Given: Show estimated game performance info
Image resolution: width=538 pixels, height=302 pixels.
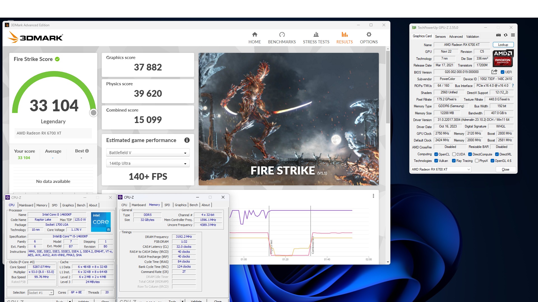Looking at the screenshot, I should point(187,140).
